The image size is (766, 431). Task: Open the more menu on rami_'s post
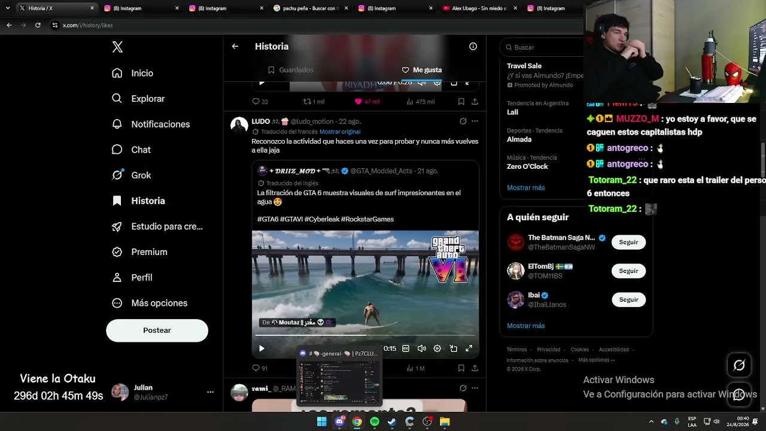coord(475,388)
